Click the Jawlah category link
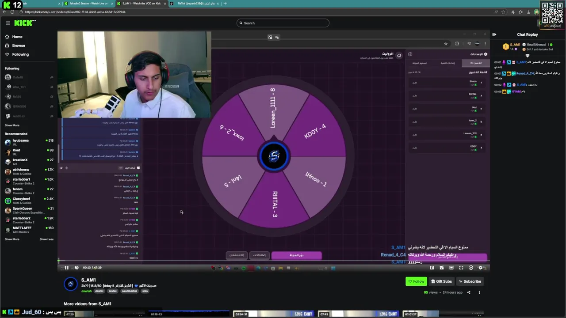 [x=87, y=291]
